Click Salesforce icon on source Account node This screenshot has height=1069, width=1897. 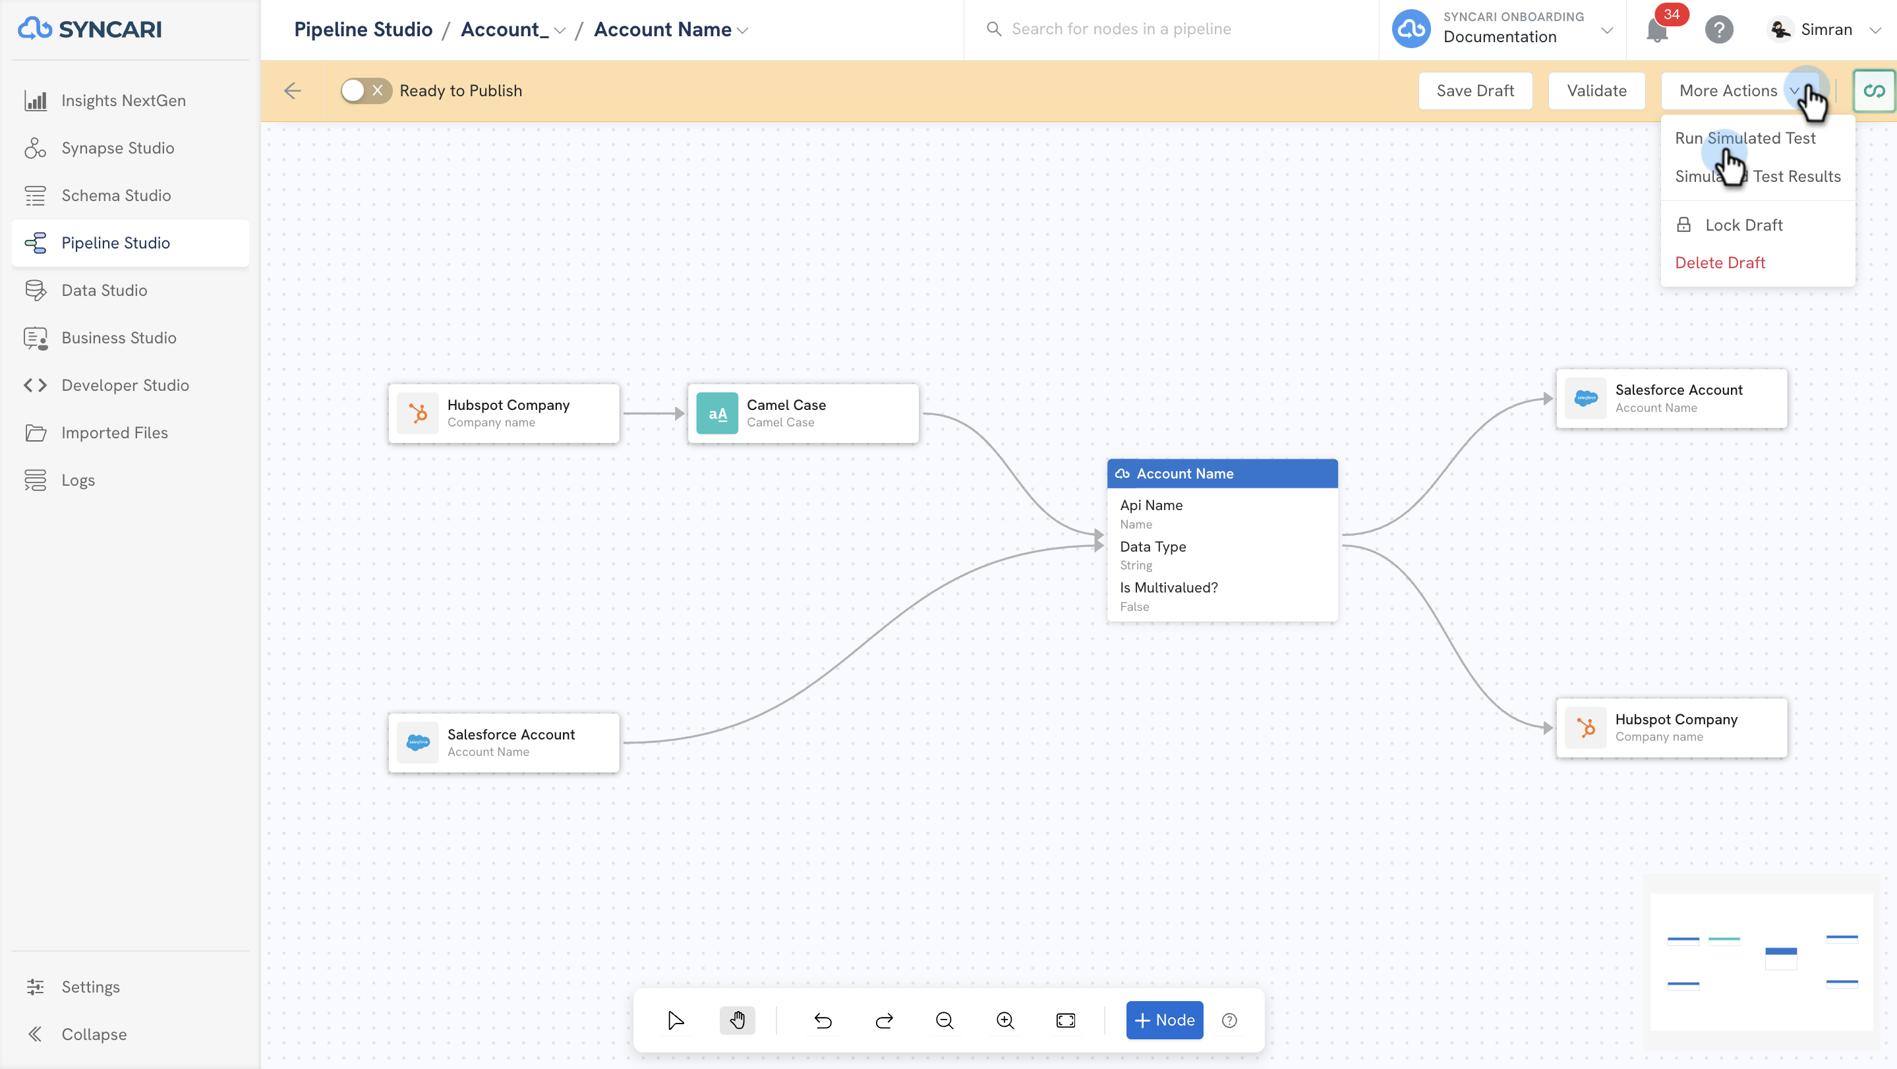[417, 742]
